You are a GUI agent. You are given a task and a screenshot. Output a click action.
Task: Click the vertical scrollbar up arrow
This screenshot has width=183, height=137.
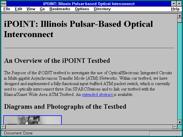point(180,16)
